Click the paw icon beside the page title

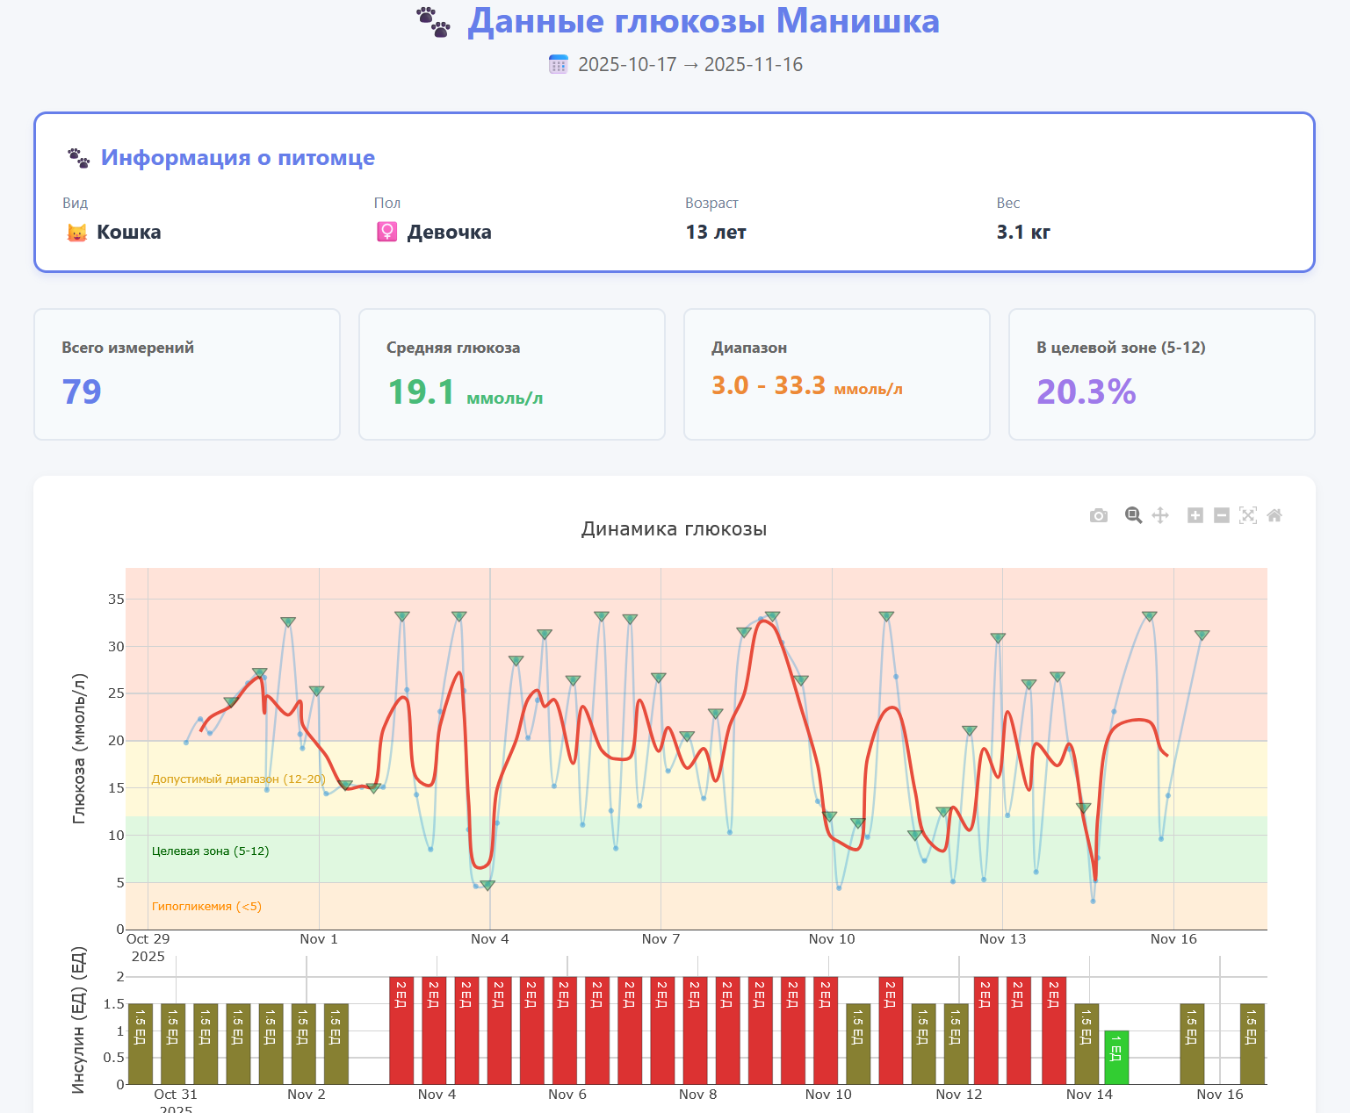pos(433,22)
